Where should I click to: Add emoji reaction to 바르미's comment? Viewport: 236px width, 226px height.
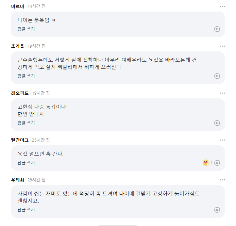pyautogui.click(x=217, y=29)
